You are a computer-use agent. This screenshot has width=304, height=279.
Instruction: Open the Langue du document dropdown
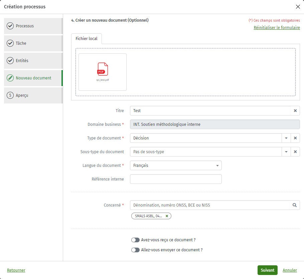(176, 166)
